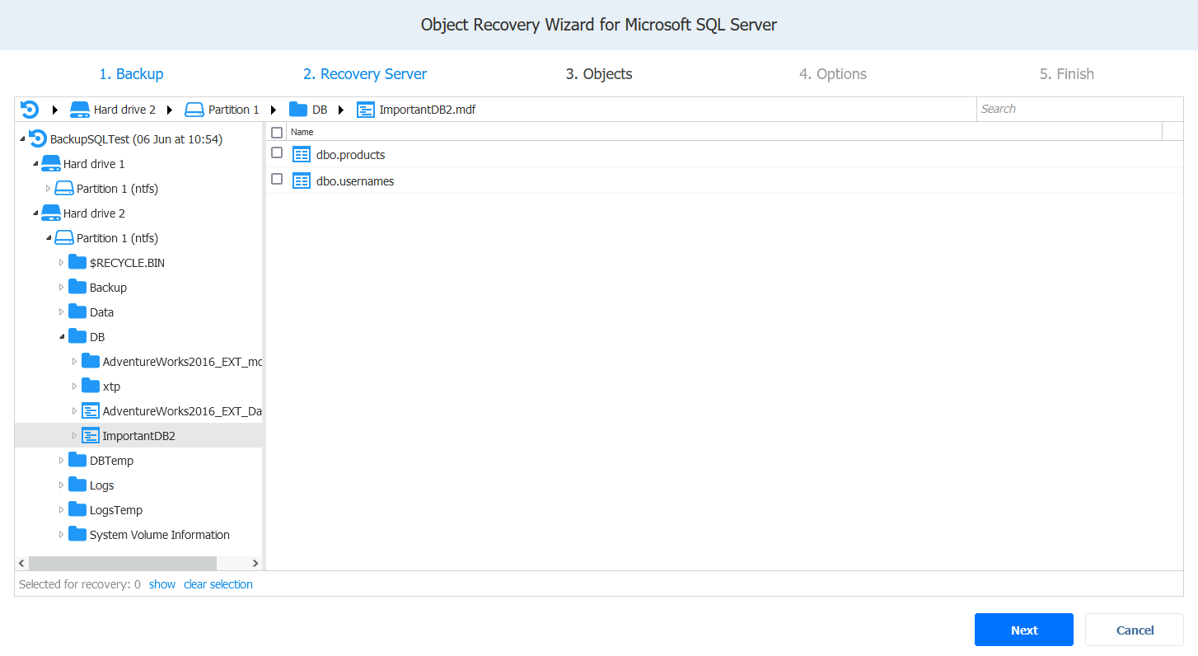
Task: Click dbo.usernames table icon
Action: (x=302, y=180)
